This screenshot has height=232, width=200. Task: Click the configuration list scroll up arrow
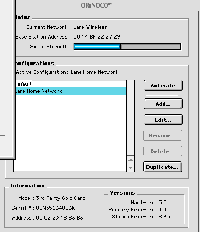(131, 160)
